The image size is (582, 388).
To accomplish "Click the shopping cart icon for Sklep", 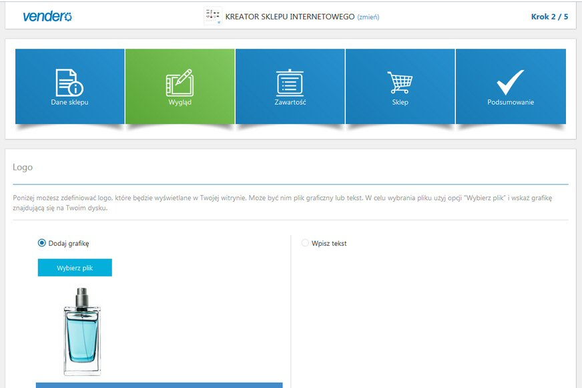I will (400, 82).
